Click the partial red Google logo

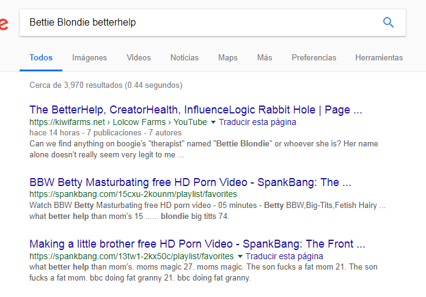pyautogui.click(x=4, y=24)
